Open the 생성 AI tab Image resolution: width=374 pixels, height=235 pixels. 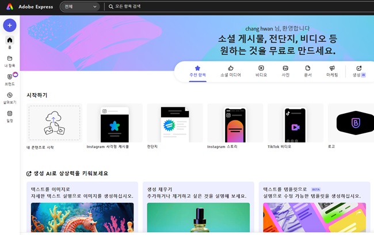click(359, 71)
